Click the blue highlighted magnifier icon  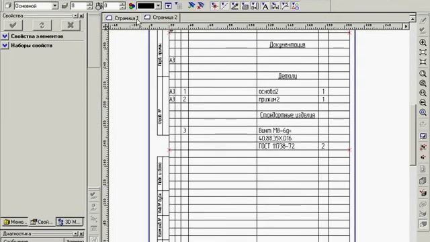point(423,112)
